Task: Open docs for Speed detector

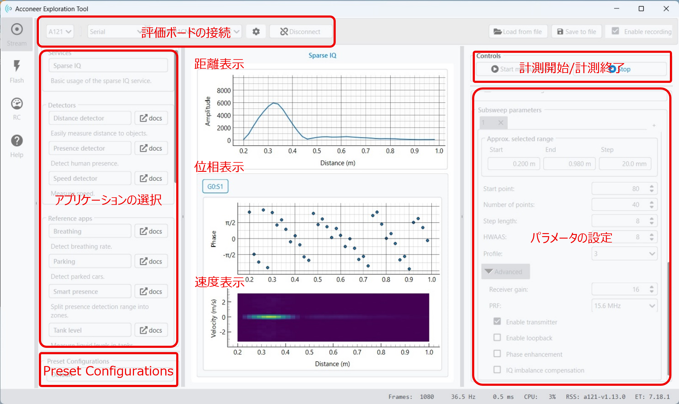Action: click(151, 178)
